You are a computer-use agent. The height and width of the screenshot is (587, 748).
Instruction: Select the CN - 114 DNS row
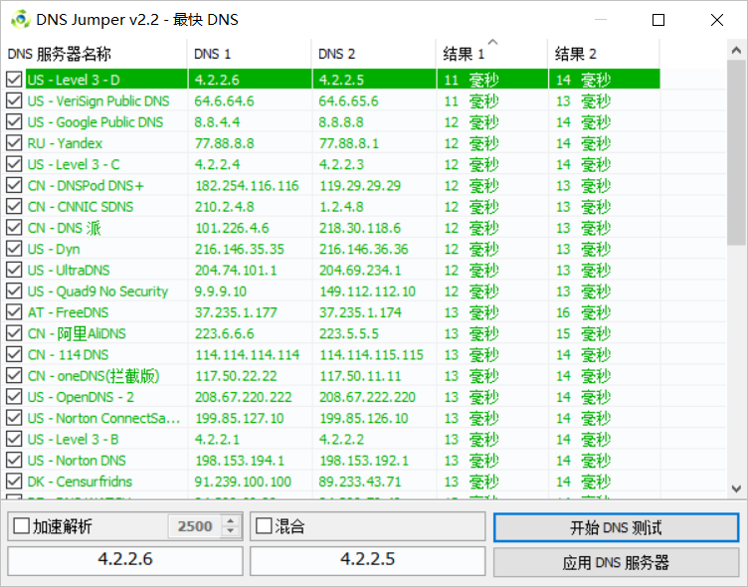tap(333, 354)
